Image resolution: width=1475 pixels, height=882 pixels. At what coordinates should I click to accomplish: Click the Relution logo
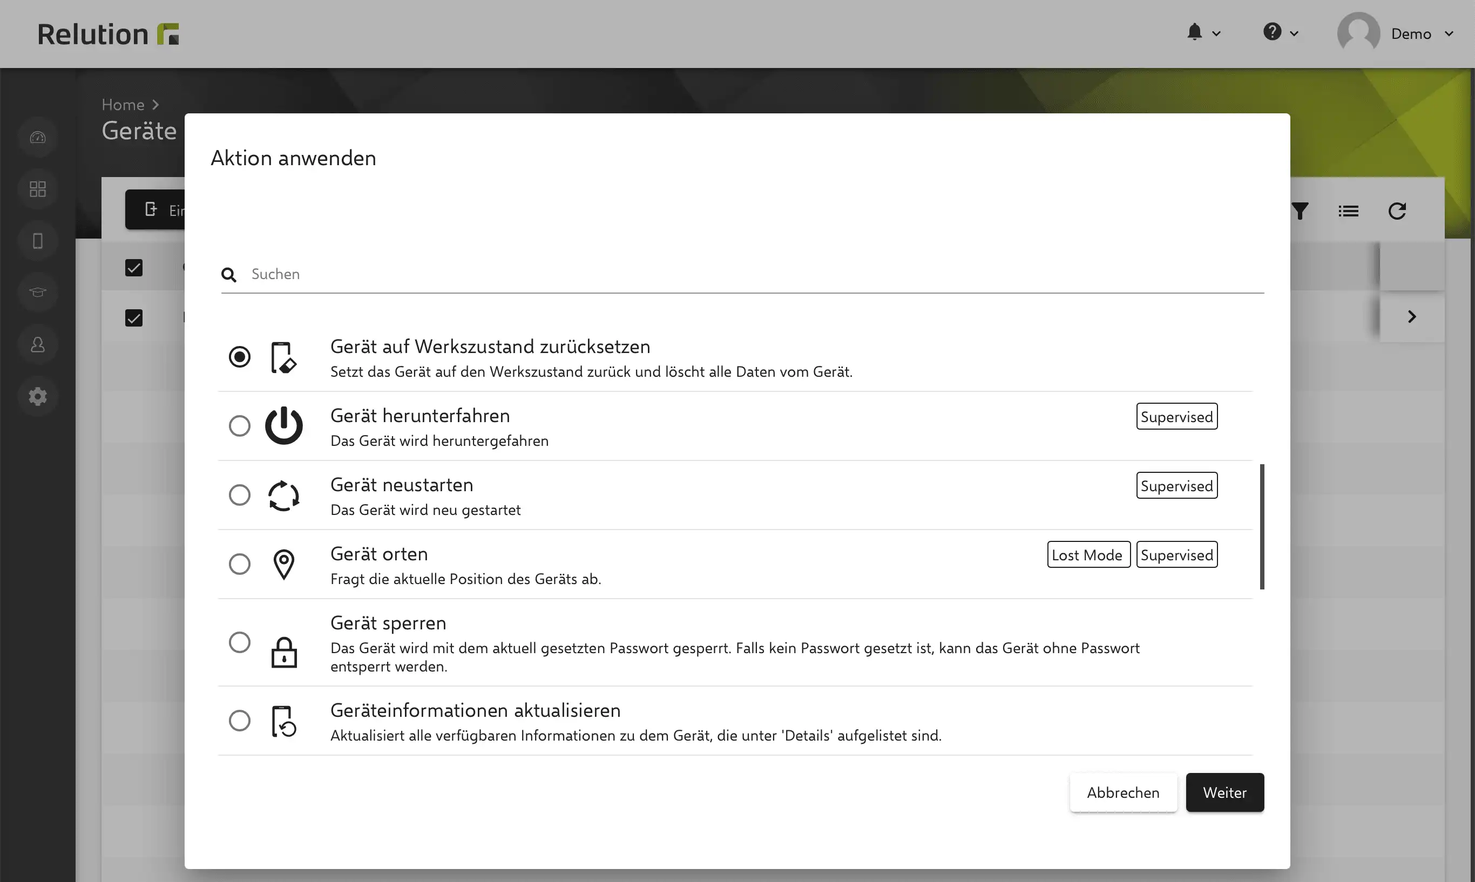click(108, 34)
